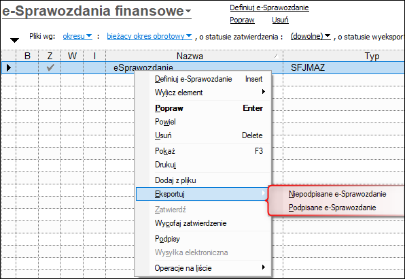The width and height of the screenshot is (405, 279).
Task: Click the Usuń link in the header
Action: [x=280, y=20]
